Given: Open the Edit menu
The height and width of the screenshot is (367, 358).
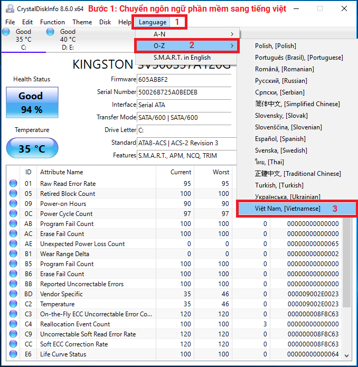Looking at the screenshot, I should tap(27, 22).
